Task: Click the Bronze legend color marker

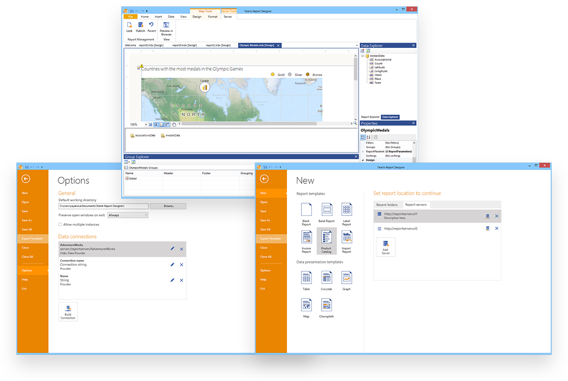Action: pos(308,75)
